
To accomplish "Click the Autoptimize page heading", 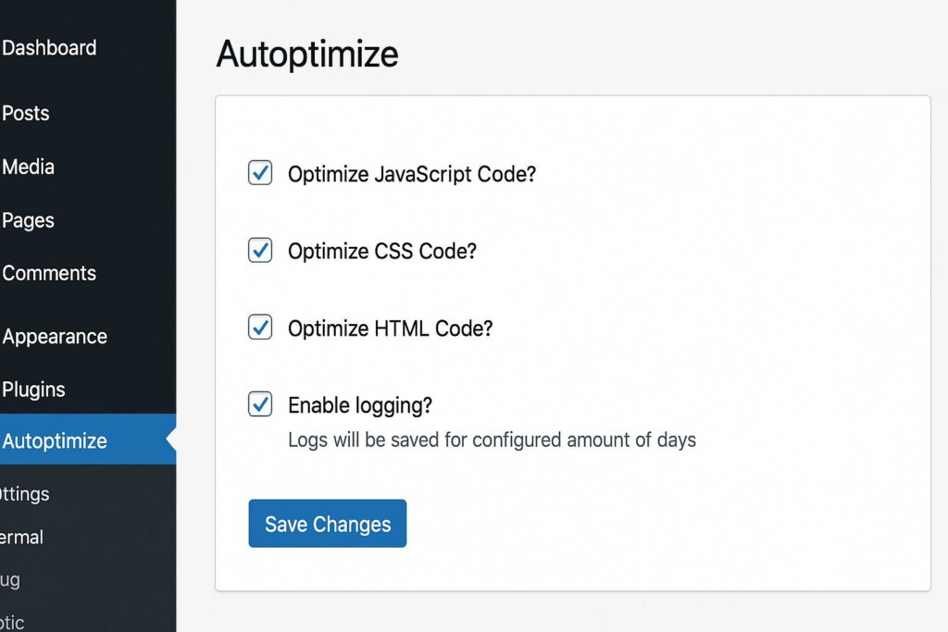I will coord(307,55).
